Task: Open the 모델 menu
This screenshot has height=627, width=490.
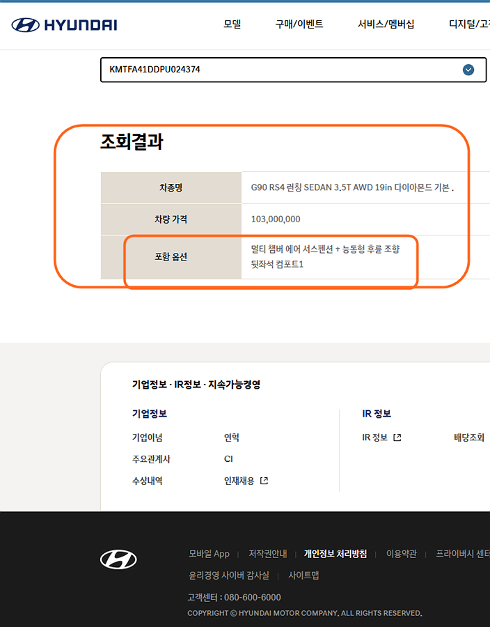Action: tap(232, 24)
